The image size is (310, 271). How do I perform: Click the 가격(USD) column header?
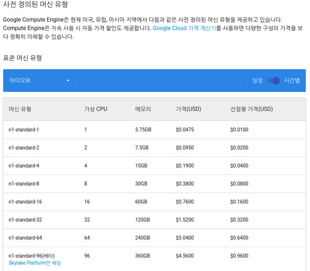[188, 109]
